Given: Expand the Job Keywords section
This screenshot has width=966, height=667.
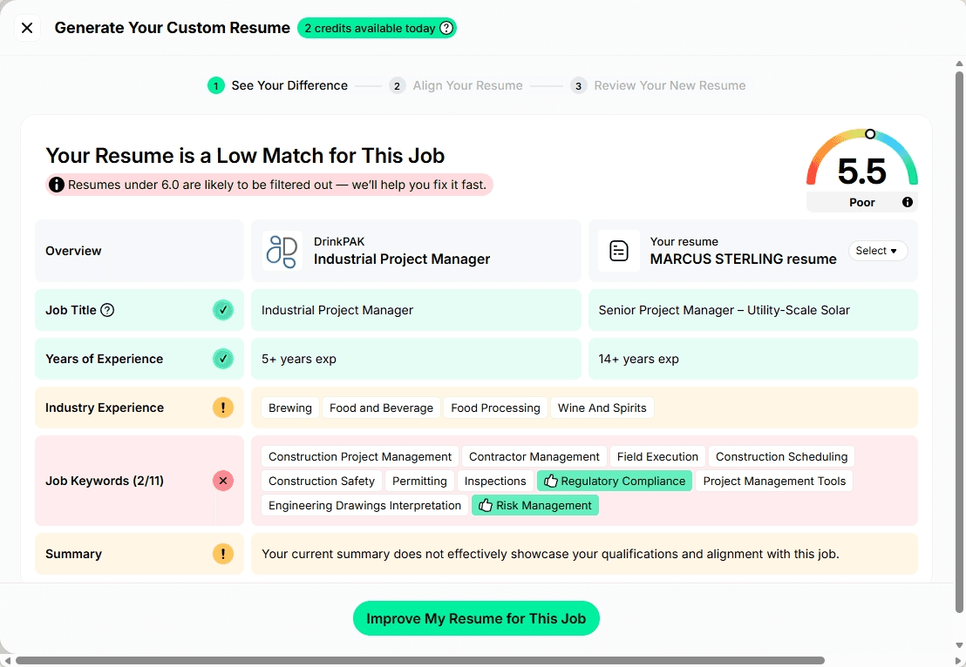Looking at the screenshot, I should tap(105, 480).
